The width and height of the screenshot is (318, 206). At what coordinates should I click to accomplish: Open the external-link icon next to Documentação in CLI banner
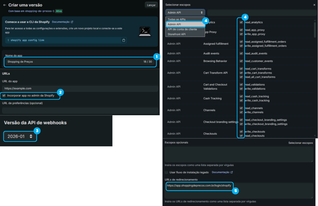pyautogui.click(x=72, y=22)
